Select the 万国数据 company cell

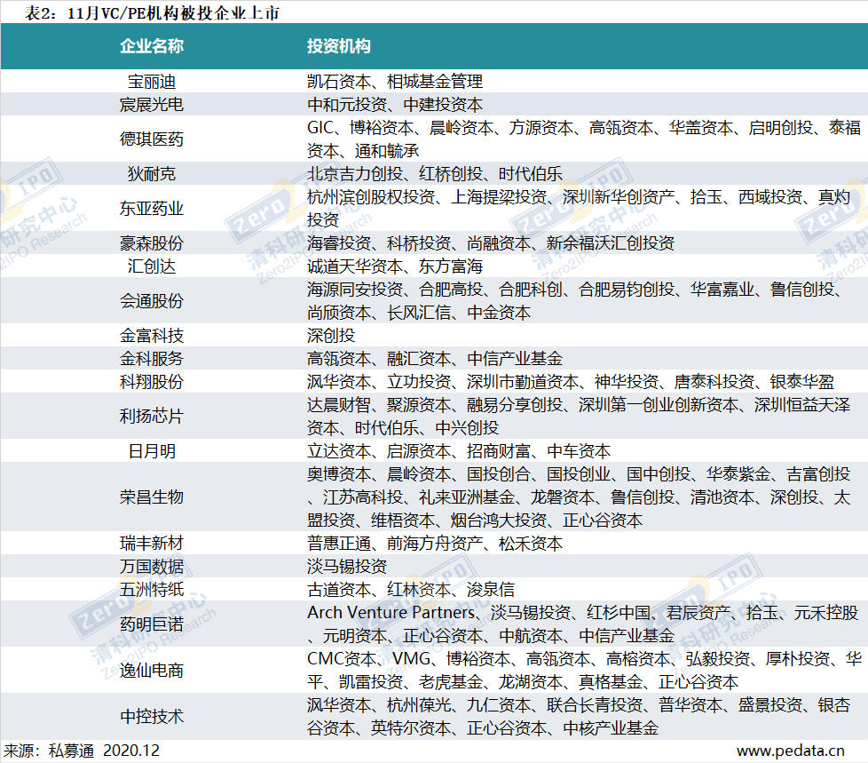(x=152, y=567)
